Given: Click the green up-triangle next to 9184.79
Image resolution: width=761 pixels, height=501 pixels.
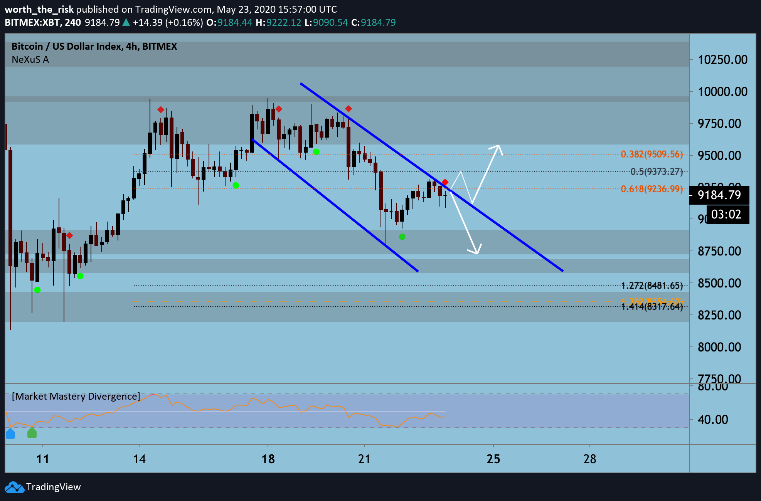Looking at the screenshot, I should click(126, 22).
